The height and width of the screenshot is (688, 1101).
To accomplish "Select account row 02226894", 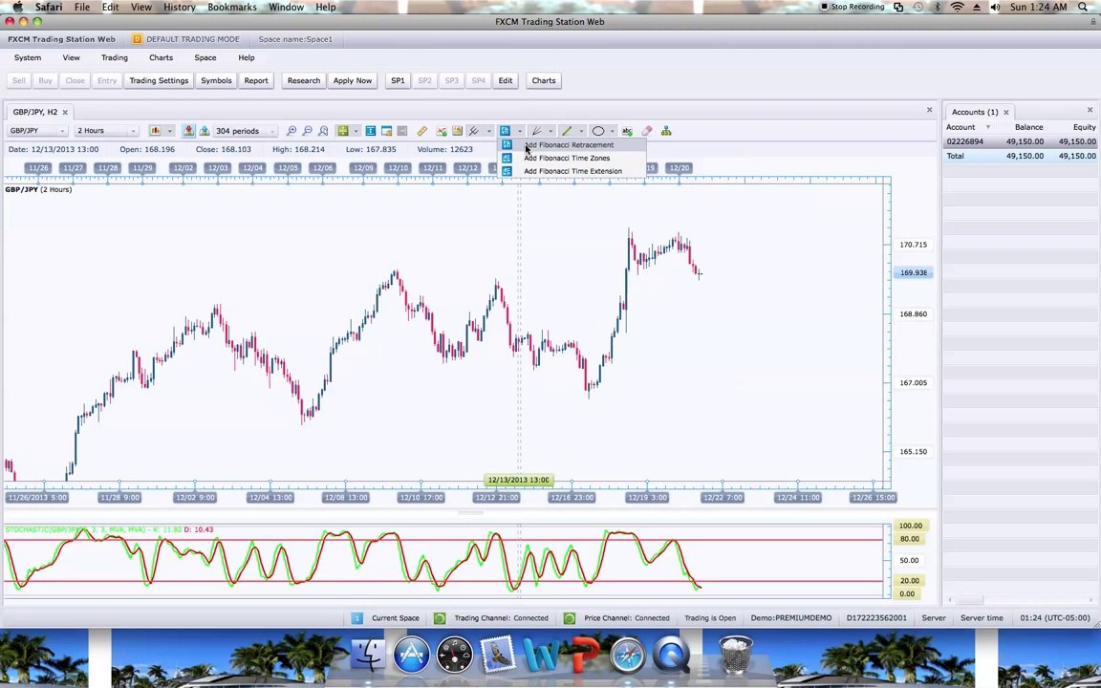I will point(1021,141).
